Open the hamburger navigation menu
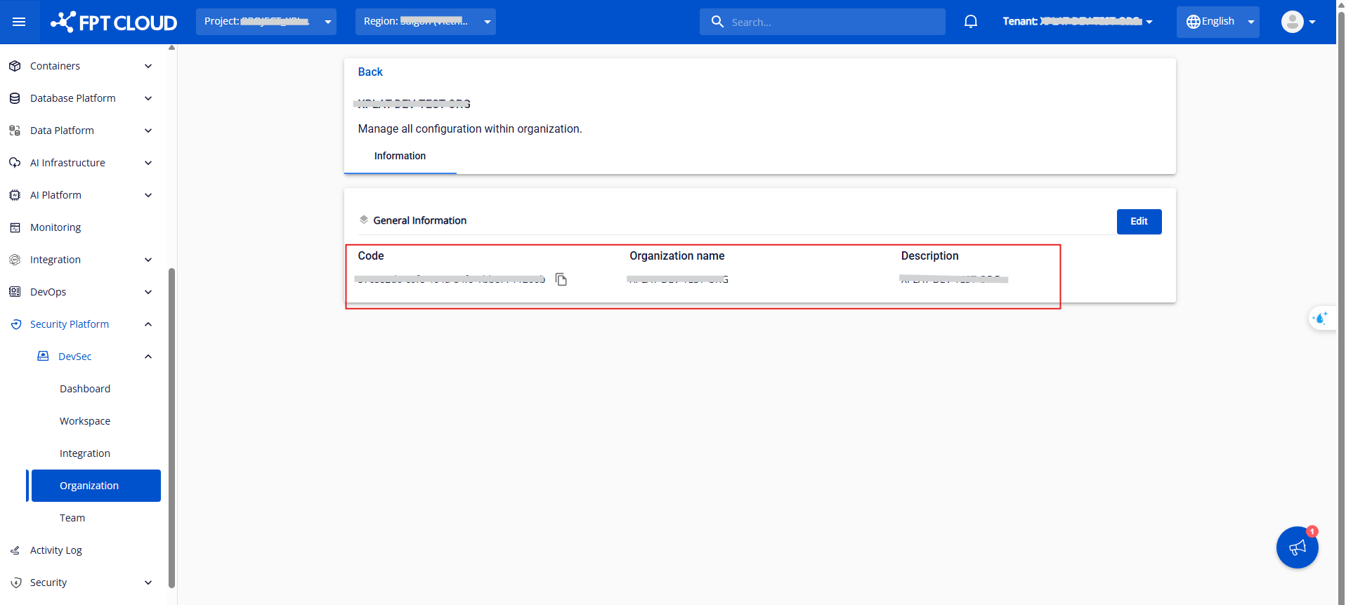The image size is (1346, 605). (19, 22)
